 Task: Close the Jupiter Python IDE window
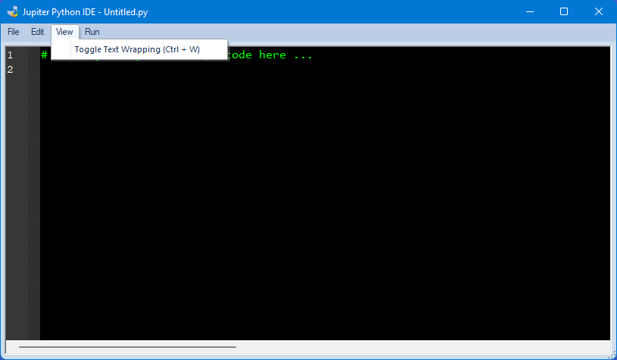(x=599, y=12)
